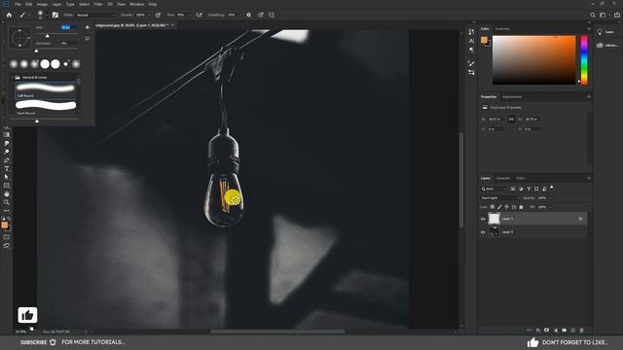Viewport: 623px width, 350px height.
Task: Click inside the orange color picker field
Action: (x=534, y=60)
